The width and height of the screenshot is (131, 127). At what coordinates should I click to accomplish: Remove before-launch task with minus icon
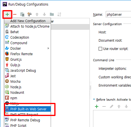pos(104,106)
